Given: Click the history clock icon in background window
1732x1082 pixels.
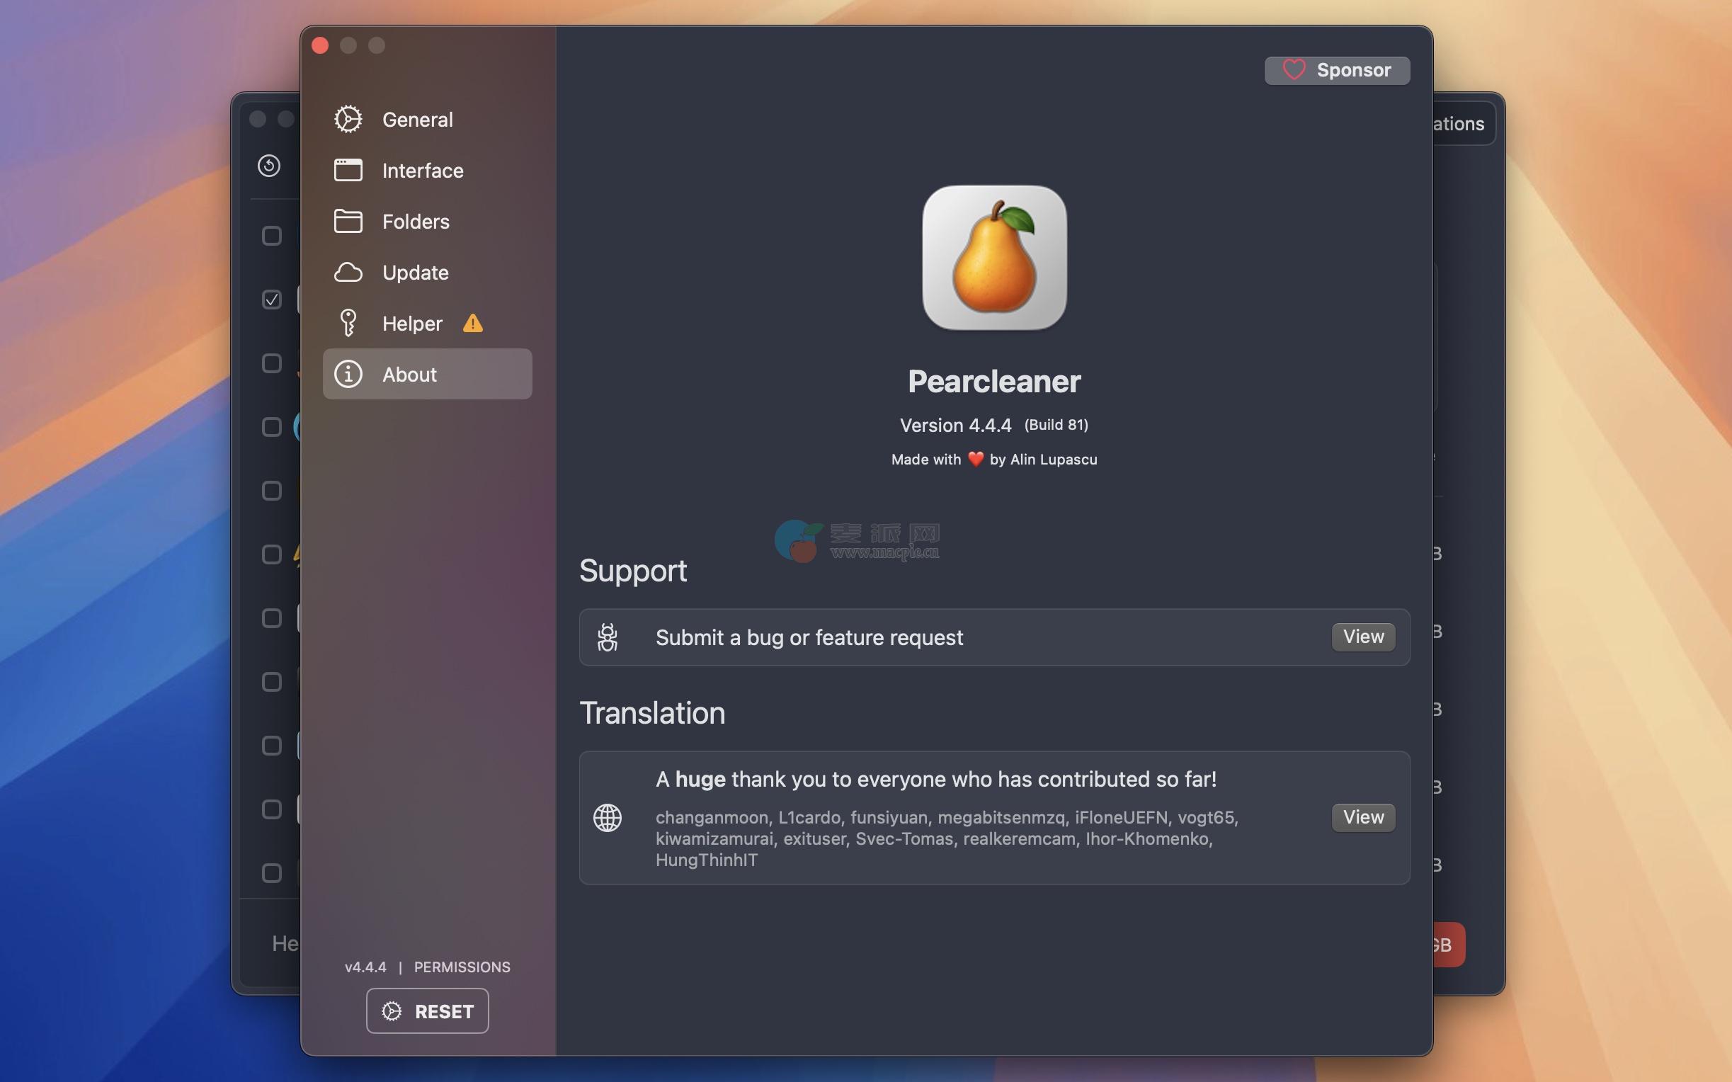Looking at the screenshot, I should point(269,166).
